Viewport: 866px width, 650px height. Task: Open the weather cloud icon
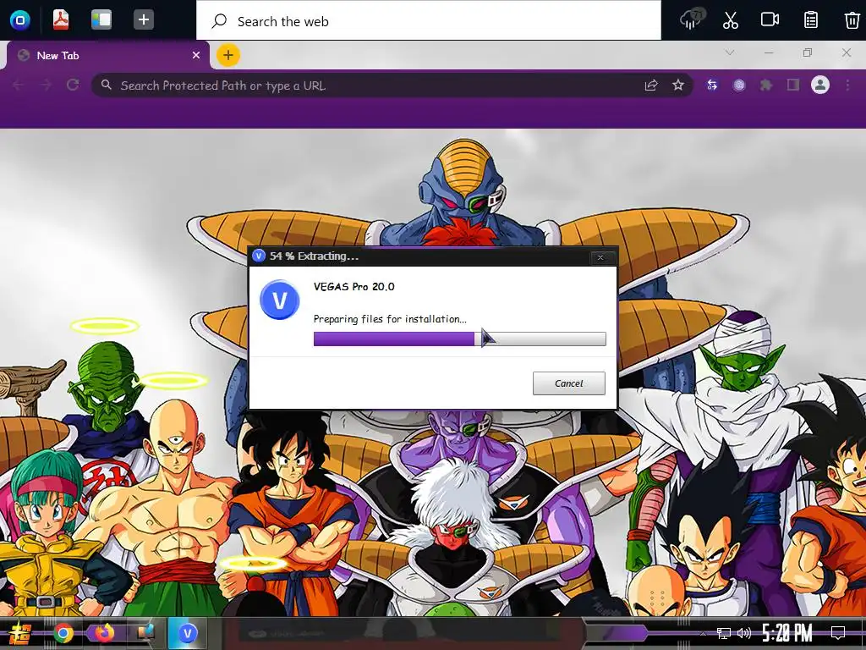coord(691,20)
